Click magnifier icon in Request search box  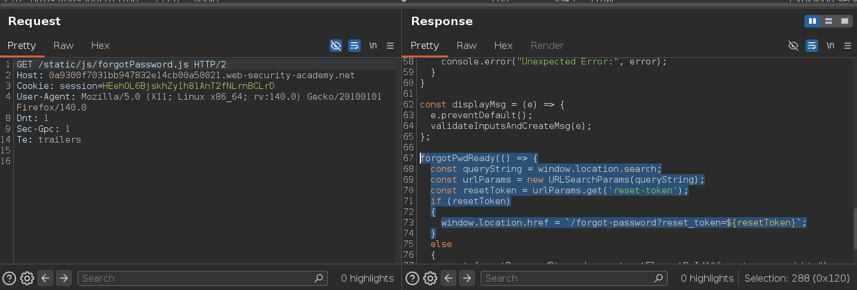pos(320,278)
